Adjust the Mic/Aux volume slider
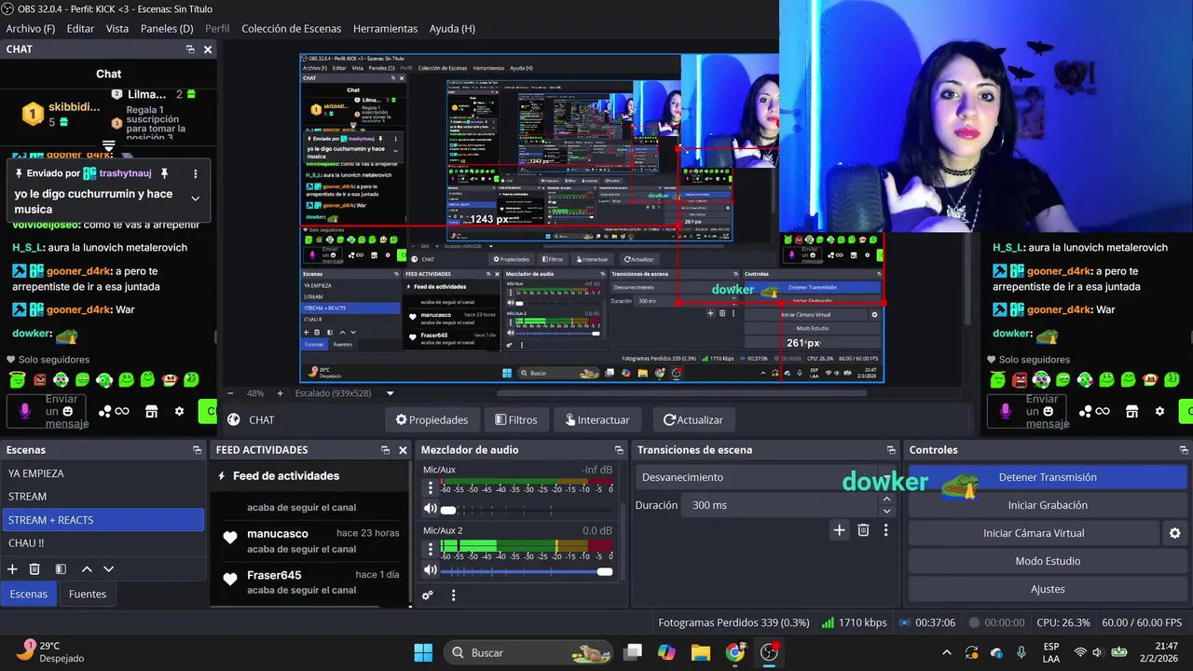 (527, 510)
